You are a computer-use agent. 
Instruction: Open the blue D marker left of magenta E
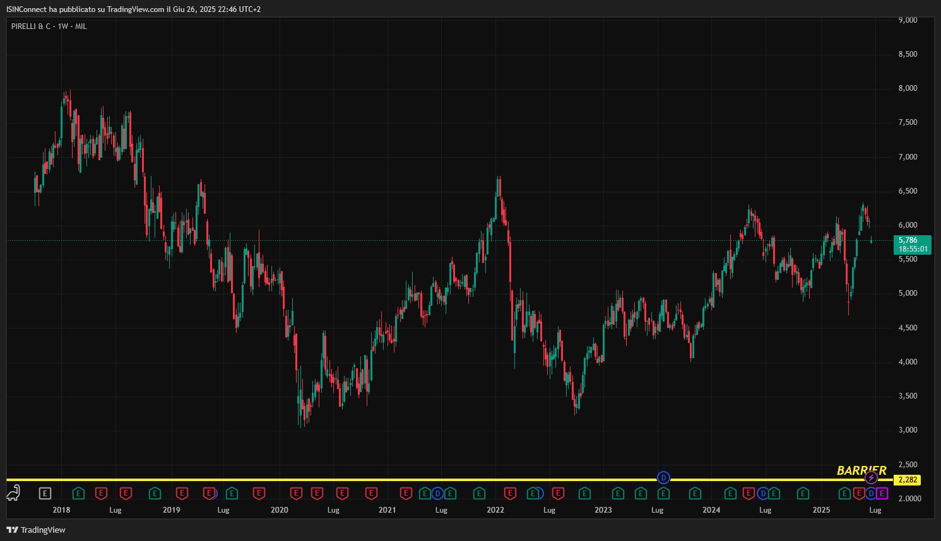(871, 493)
